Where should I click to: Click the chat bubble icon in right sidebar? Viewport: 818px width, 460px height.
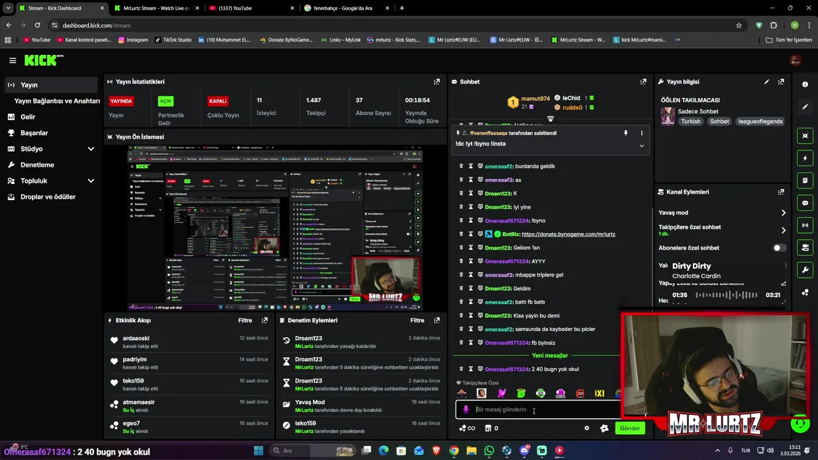point(805,203)
